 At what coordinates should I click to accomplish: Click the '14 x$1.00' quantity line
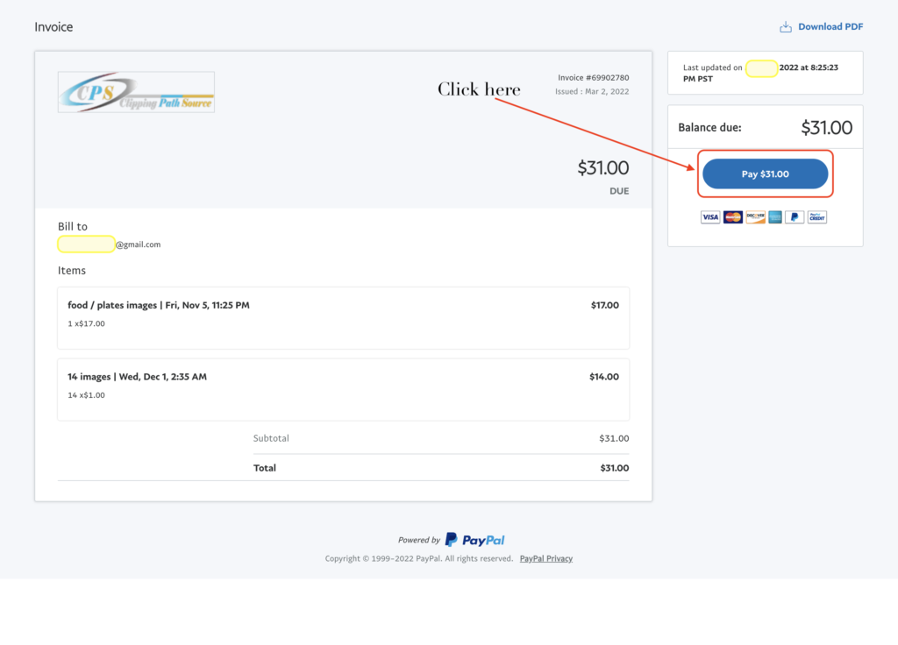click(87, 395)
